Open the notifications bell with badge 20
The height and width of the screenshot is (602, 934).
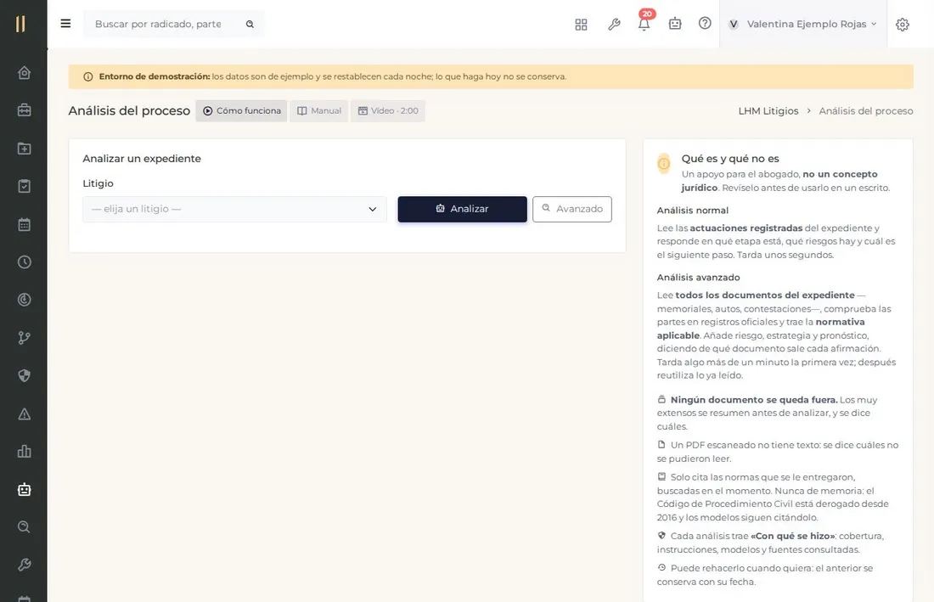[x=644, y=24]
